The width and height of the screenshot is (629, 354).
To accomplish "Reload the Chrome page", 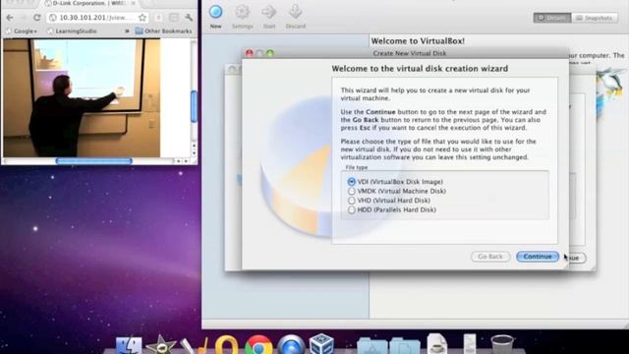I will [37, 18].
